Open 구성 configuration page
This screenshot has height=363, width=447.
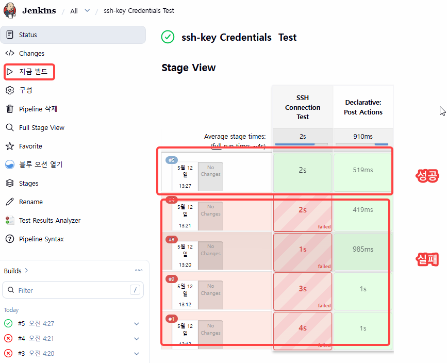73,90
